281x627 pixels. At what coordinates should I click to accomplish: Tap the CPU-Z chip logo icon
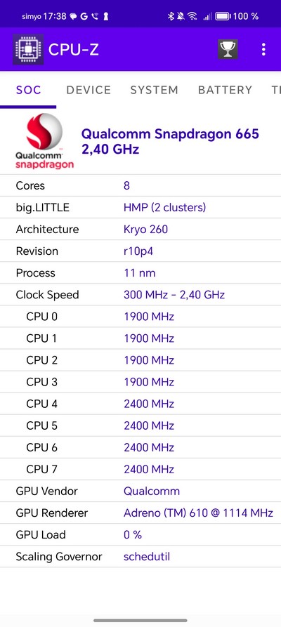click(x=28, y=49)
